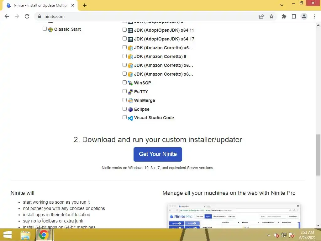Click the Ninite Pro screenshot thumbnail

point(234,216)
